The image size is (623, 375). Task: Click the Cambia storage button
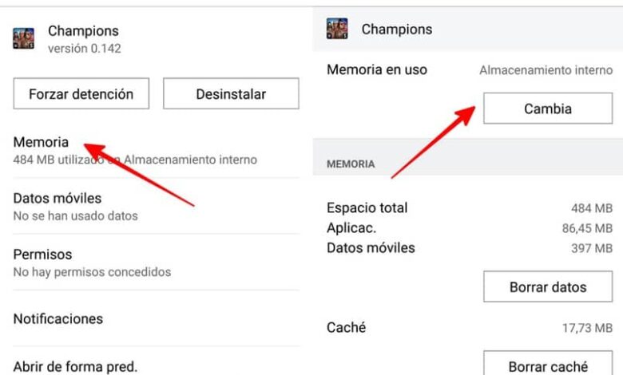547,109
